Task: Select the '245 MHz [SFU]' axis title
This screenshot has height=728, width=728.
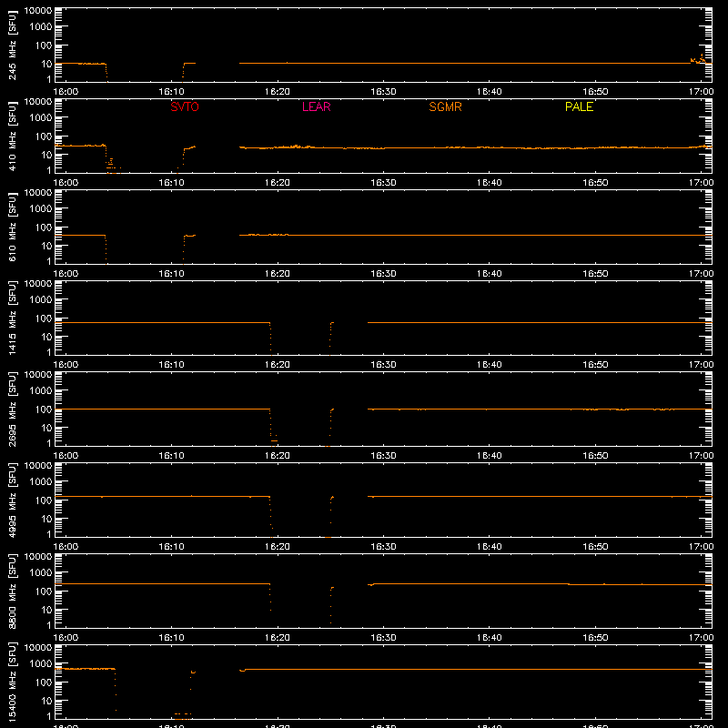Action: 12,45
